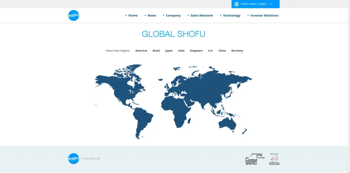This screenshot has height=173, width=350.
Task: Select the Japan region link
Action: point(169,50)
